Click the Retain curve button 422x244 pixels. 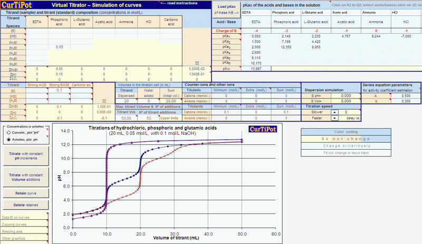(x=26, y=193)
